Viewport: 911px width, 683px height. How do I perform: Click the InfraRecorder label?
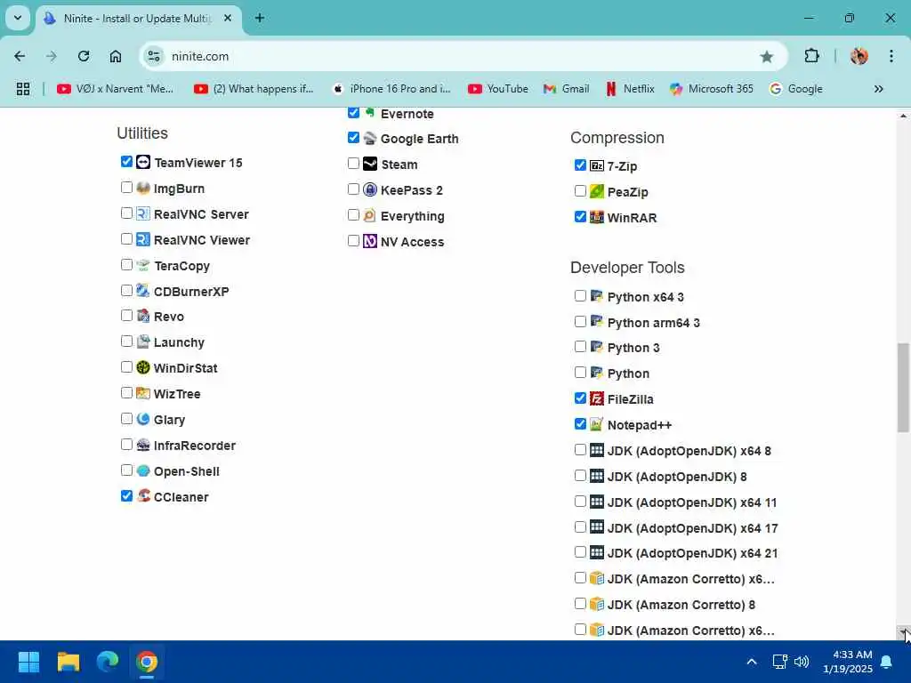coord(195,446)
